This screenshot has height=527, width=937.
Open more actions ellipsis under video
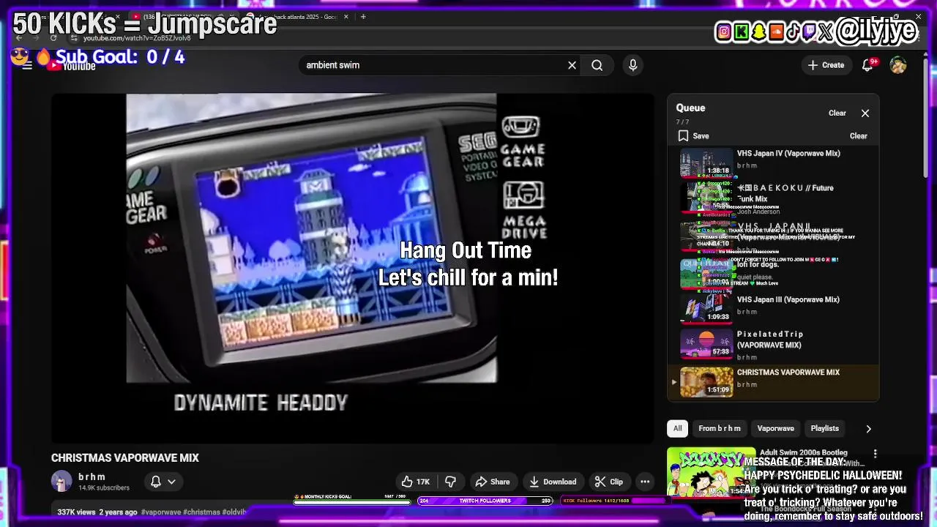tap(645, 482)
